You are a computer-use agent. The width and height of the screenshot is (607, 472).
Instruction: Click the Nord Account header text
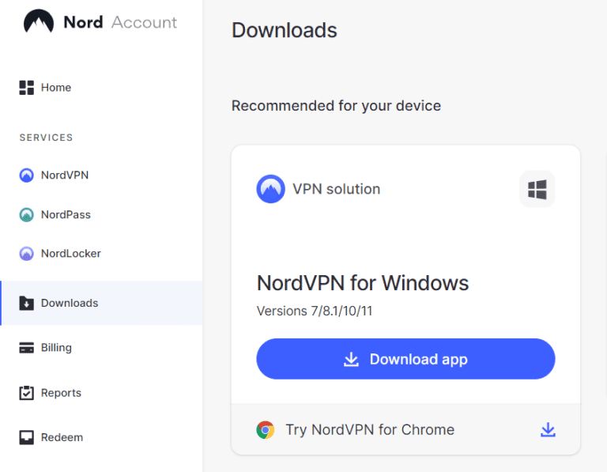click(x=120, y=22)
